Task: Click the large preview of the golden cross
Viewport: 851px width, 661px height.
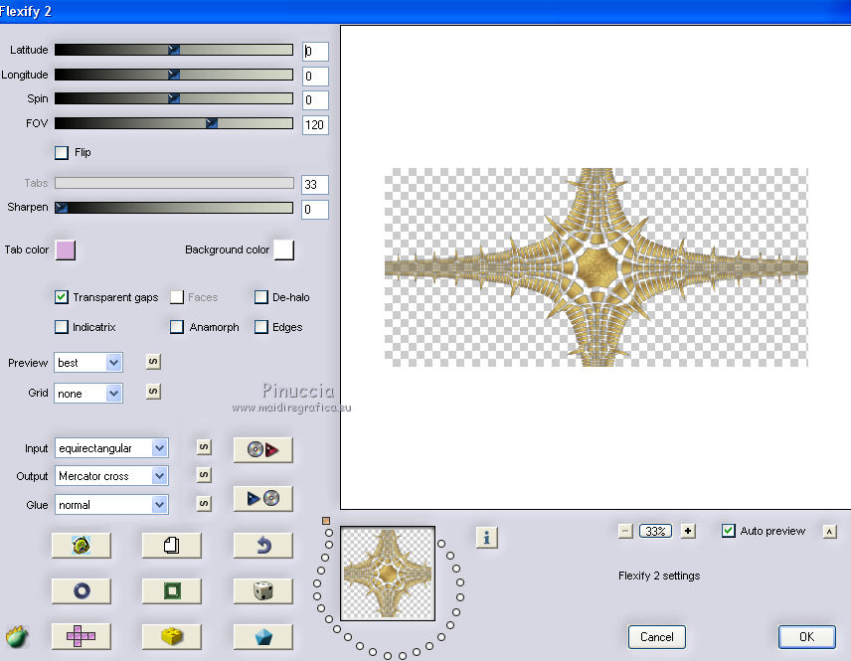Action: (596, 267)
